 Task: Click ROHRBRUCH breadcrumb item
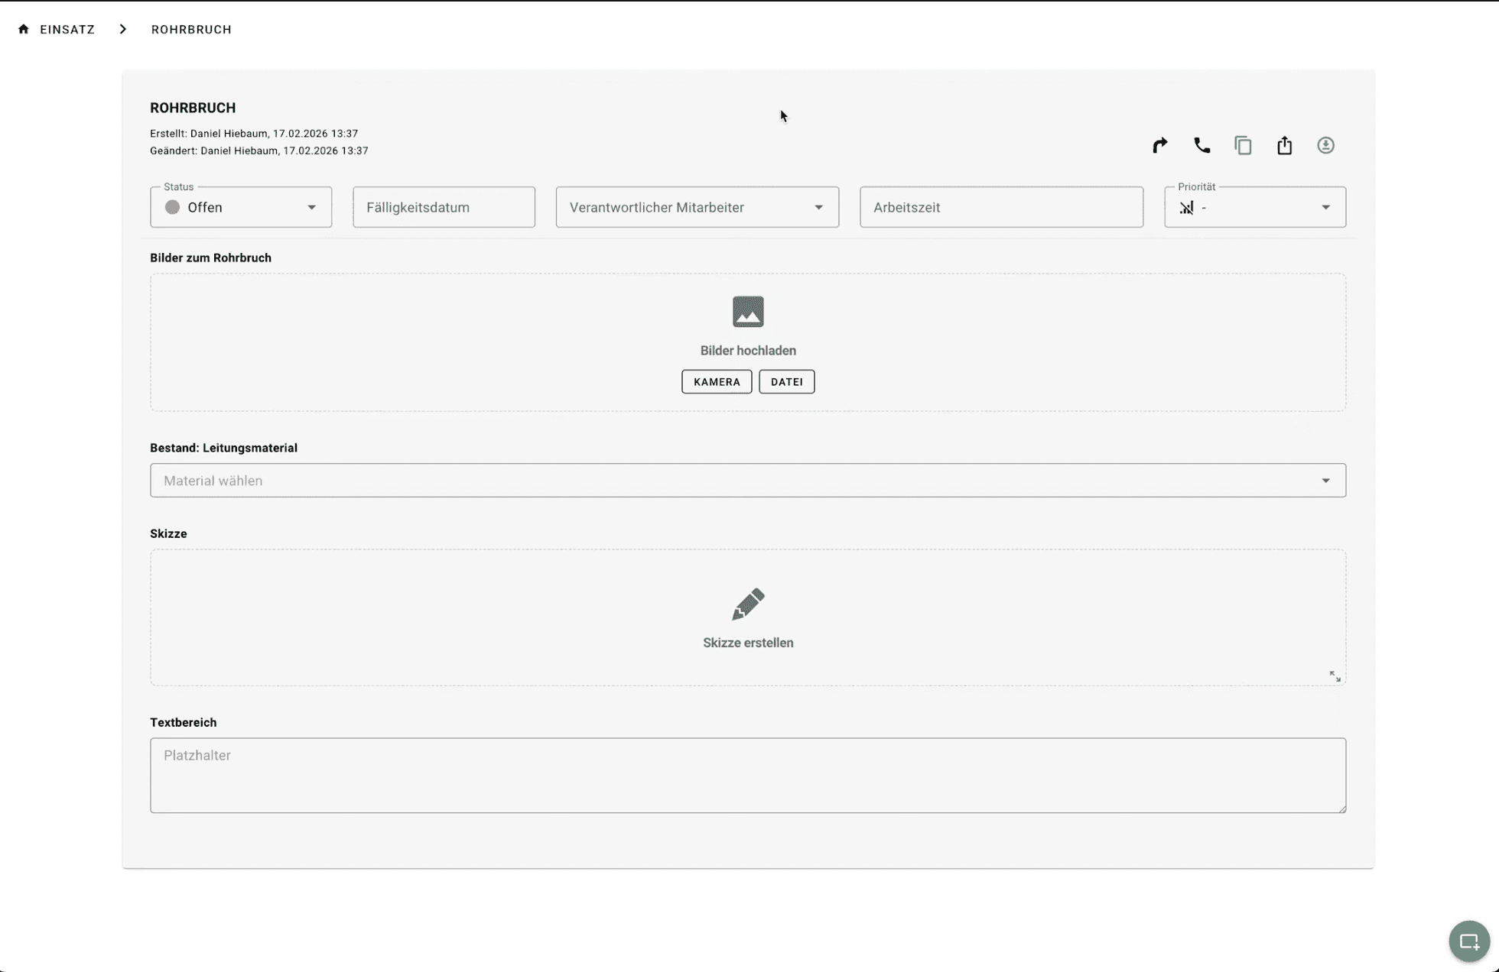[x=191, y=29]
